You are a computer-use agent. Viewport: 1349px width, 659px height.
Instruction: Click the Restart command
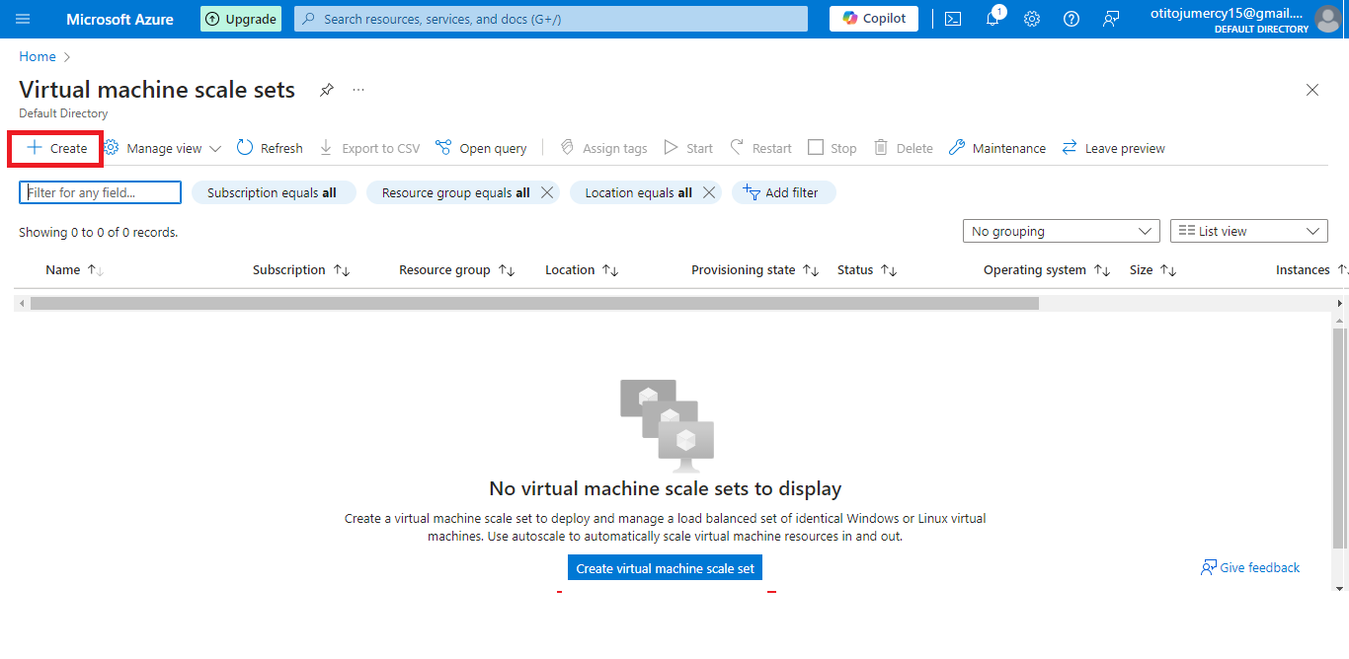[760, 148]
